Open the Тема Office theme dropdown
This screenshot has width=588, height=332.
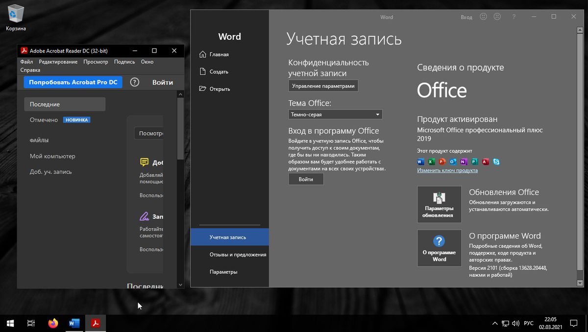click(335, 115)
